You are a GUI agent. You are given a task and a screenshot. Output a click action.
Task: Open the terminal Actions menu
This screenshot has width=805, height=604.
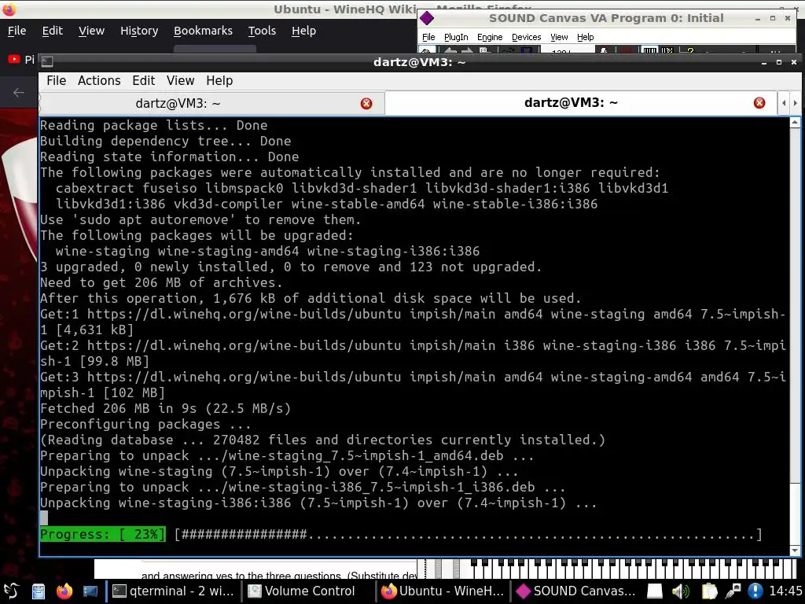(99, 81)
